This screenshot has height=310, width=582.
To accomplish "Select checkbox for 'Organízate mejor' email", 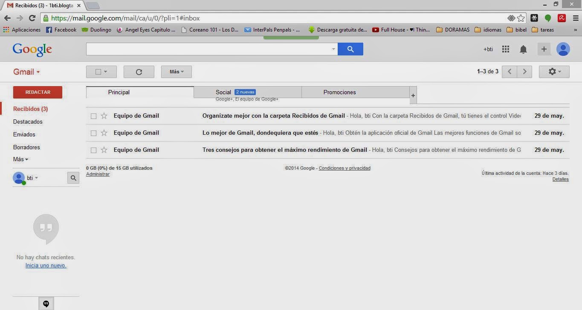I will coord(93,116).
